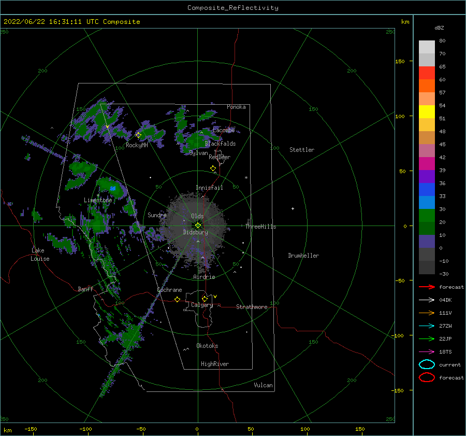Screen dimensions: 466x436
Task: Click the cyan current ellipse legend symbol
Action: coord(427,364)
